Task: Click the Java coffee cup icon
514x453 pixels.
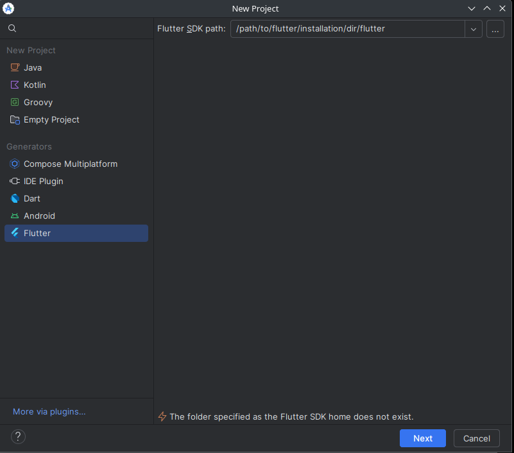Action: tap(15, 67)
